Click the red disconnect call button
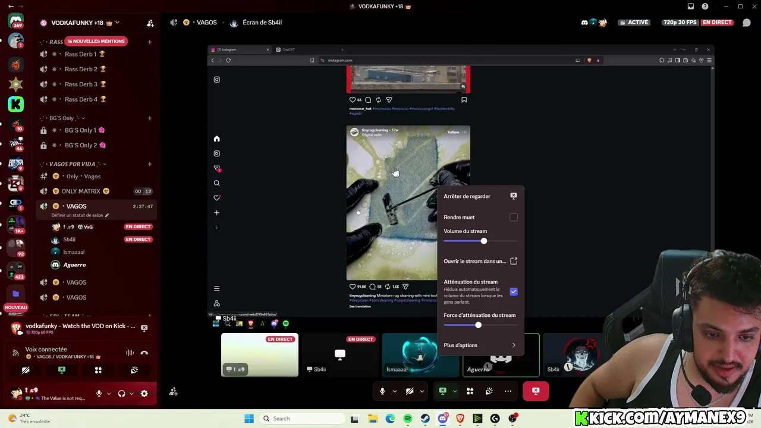This screenshot has width=761, height=428. point(536,391)
